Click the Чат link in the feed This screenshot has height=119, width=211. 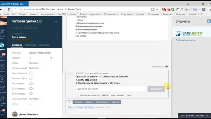point(70,107)
